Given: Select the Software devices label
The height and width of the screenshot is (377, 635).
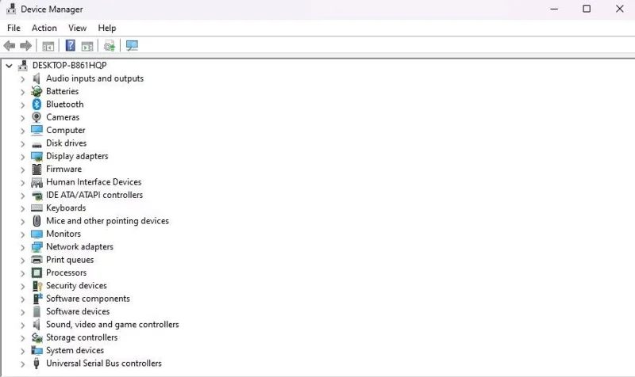Looking at the screenshot, I should (x=78, y=311).
